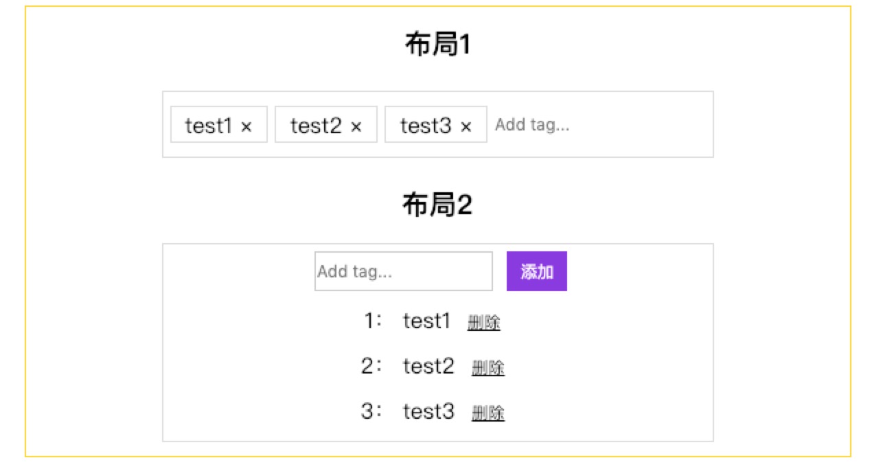
Task: Click test2 text in list row 2
Action: click(x=428, y=366)
